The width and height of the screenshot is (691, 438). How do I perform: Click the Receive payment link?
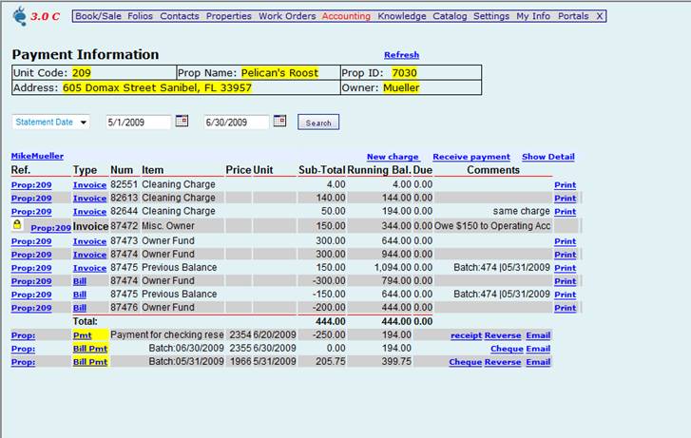(x=471, y=157)
